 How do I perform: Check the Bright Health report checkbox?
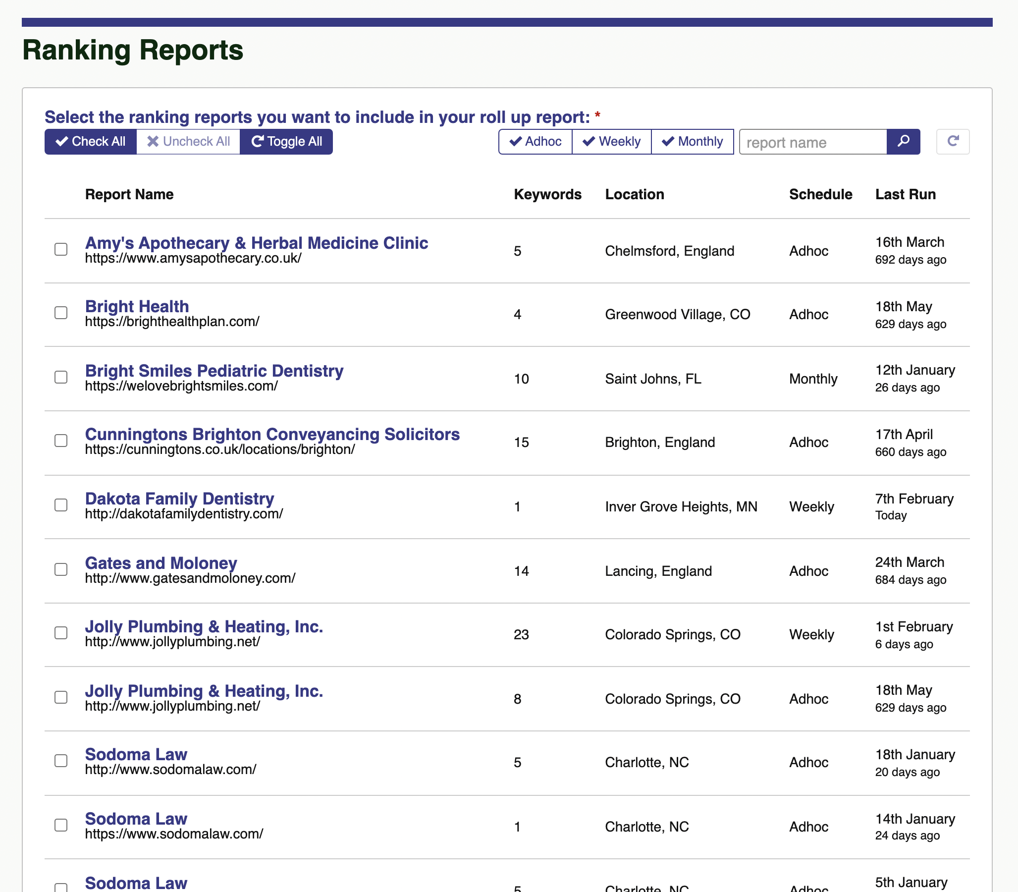click(61, 313)
